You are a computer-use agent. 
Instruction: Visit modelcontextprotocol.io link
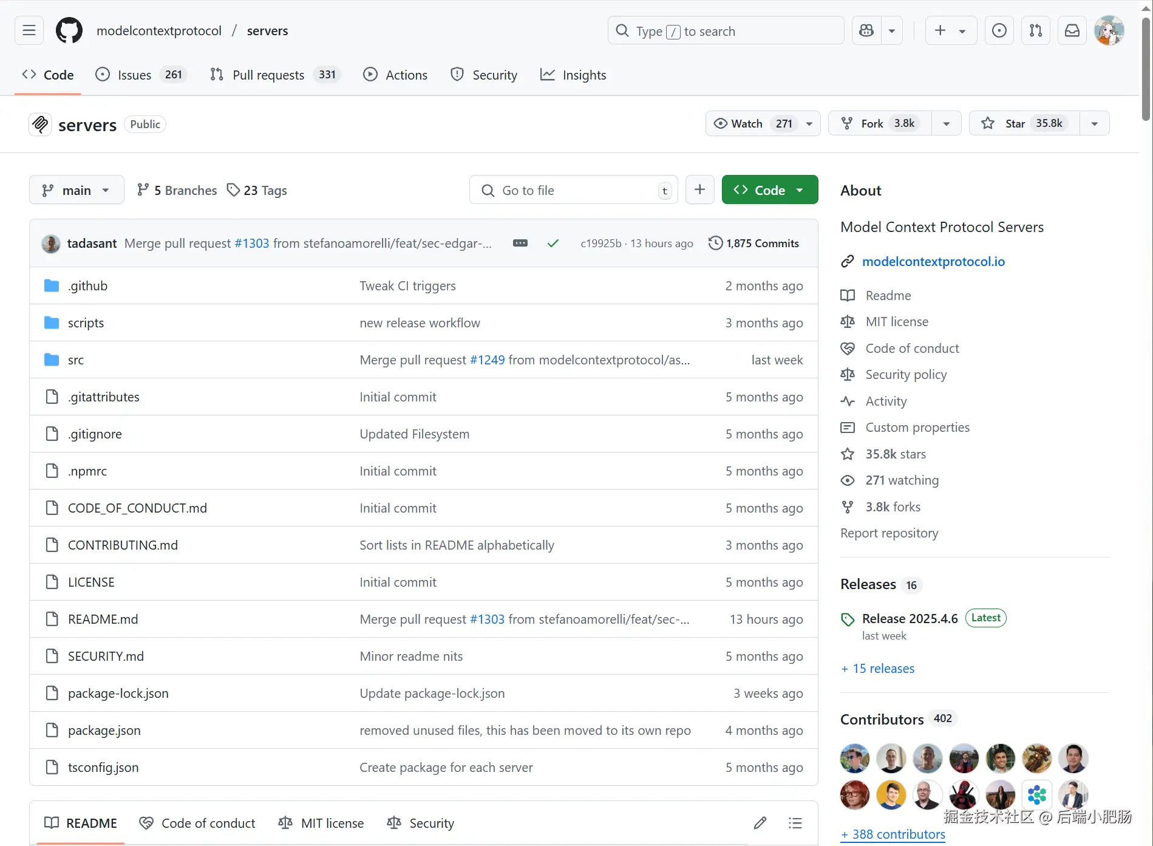[933, 261]
